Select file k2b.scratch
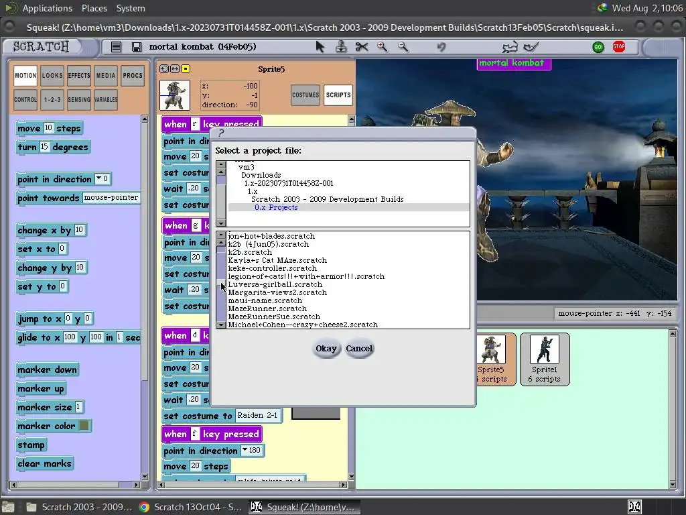Image resolution: width=686 pixels, height=515 pixels. 250,252
